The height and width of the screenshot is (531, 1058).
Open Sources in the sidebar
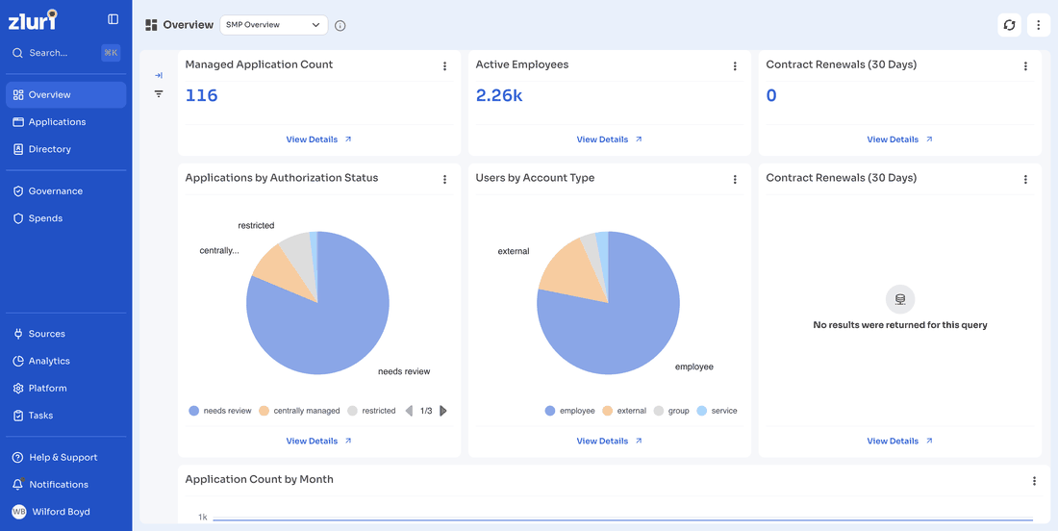[66, 334]
